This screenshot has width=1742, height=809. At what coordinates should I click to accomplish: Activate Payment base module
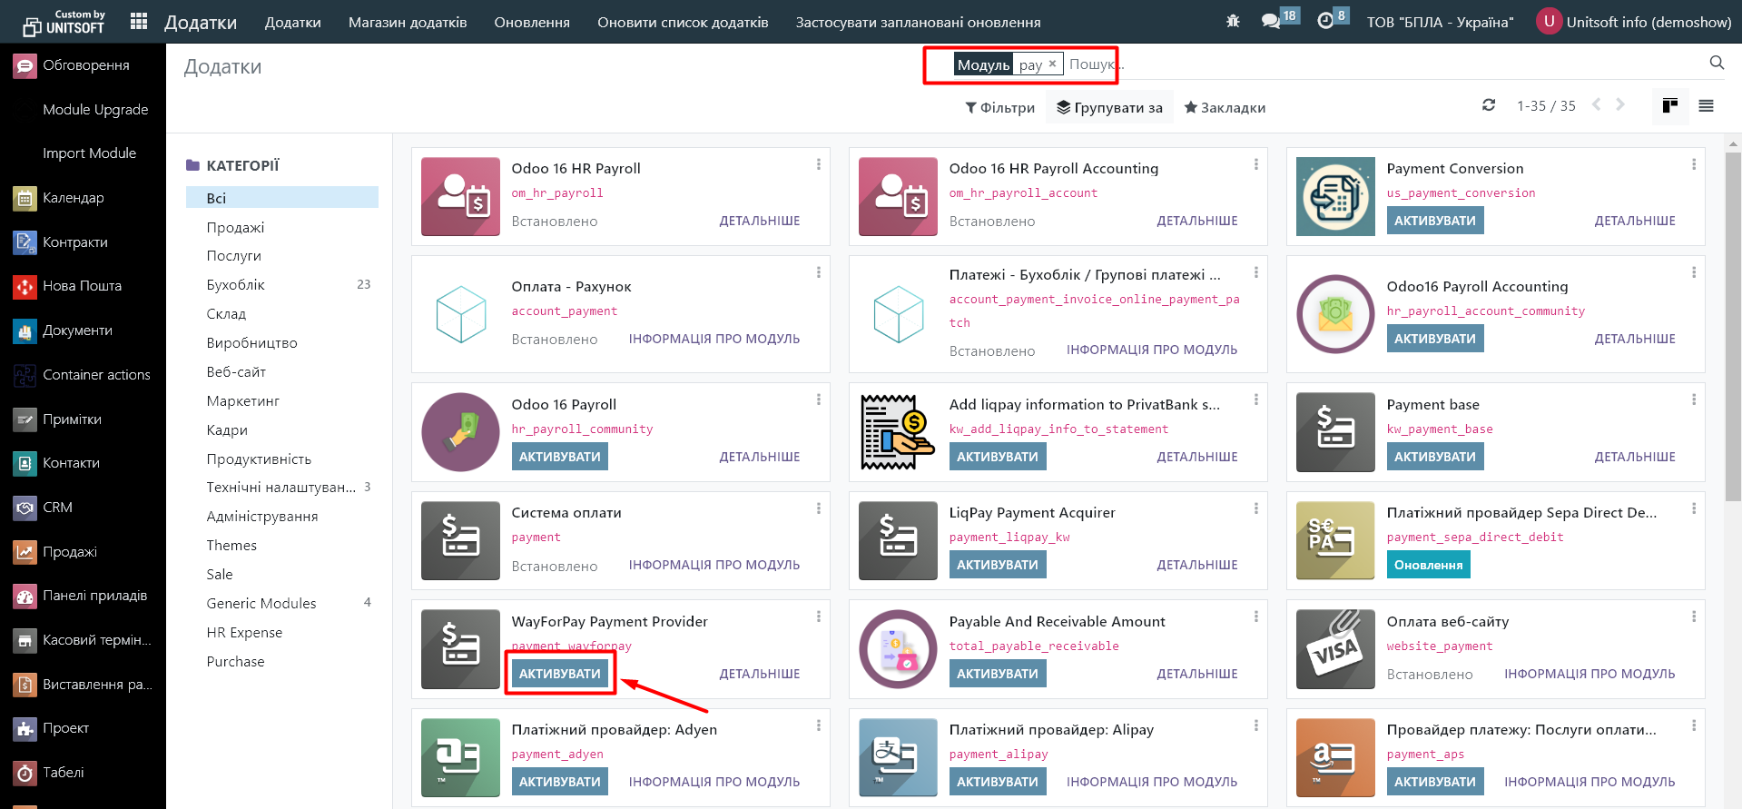coord(1435,457)
